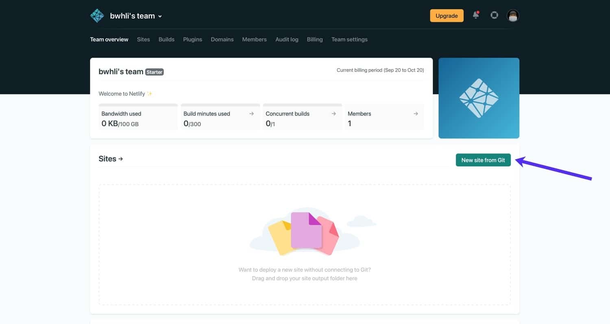Switch to the Sites tab
The width and height of the screenshot is (610, 324).
(143, 39)
